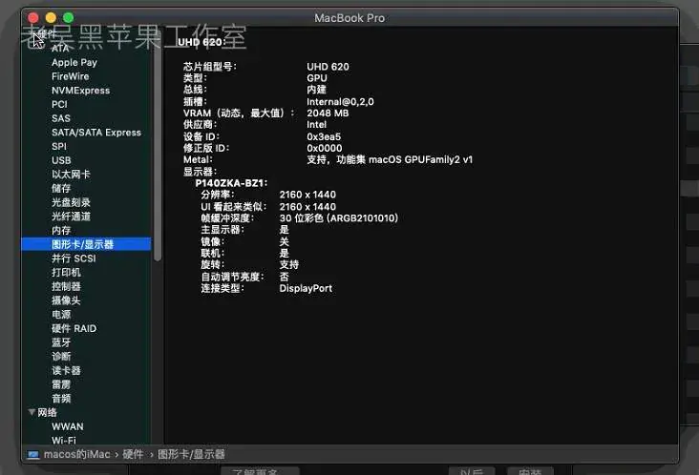699x475 pixels.
Task: Open the 电源 power entry
Action: click(x=60, y=315)
